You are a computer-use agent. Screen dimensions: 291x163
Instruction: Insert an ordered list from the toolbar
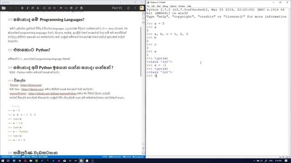pos(50,8)
